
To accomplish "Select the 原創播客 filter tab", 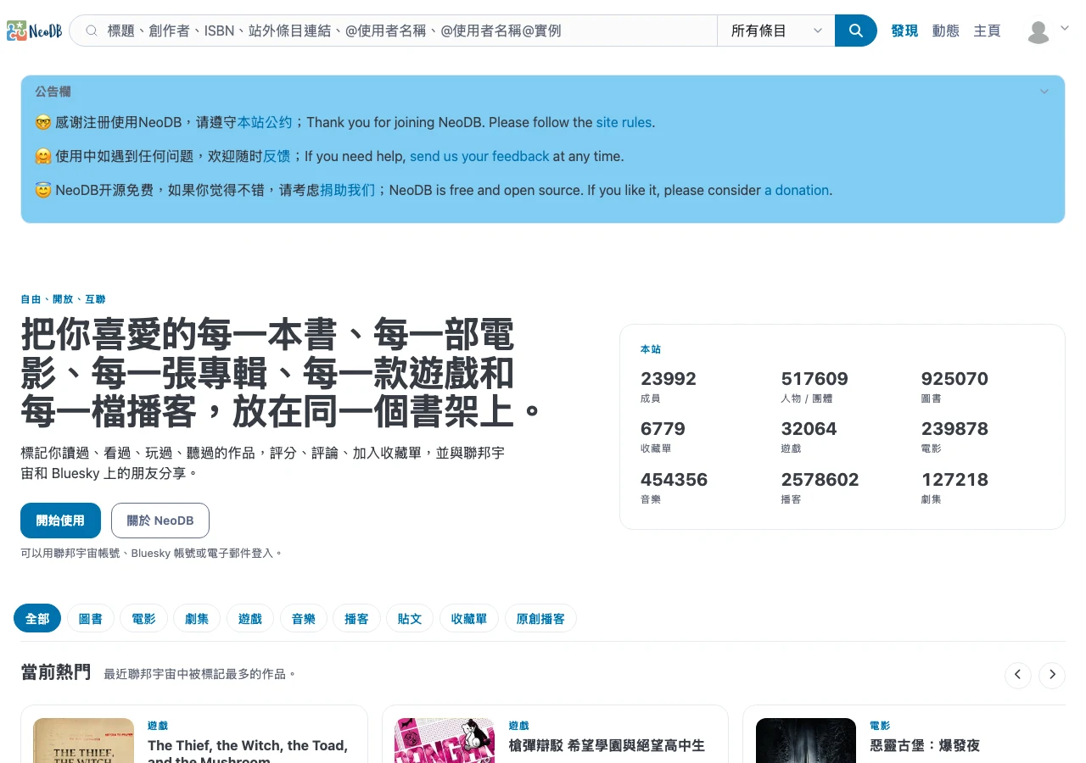I will 540,619.
